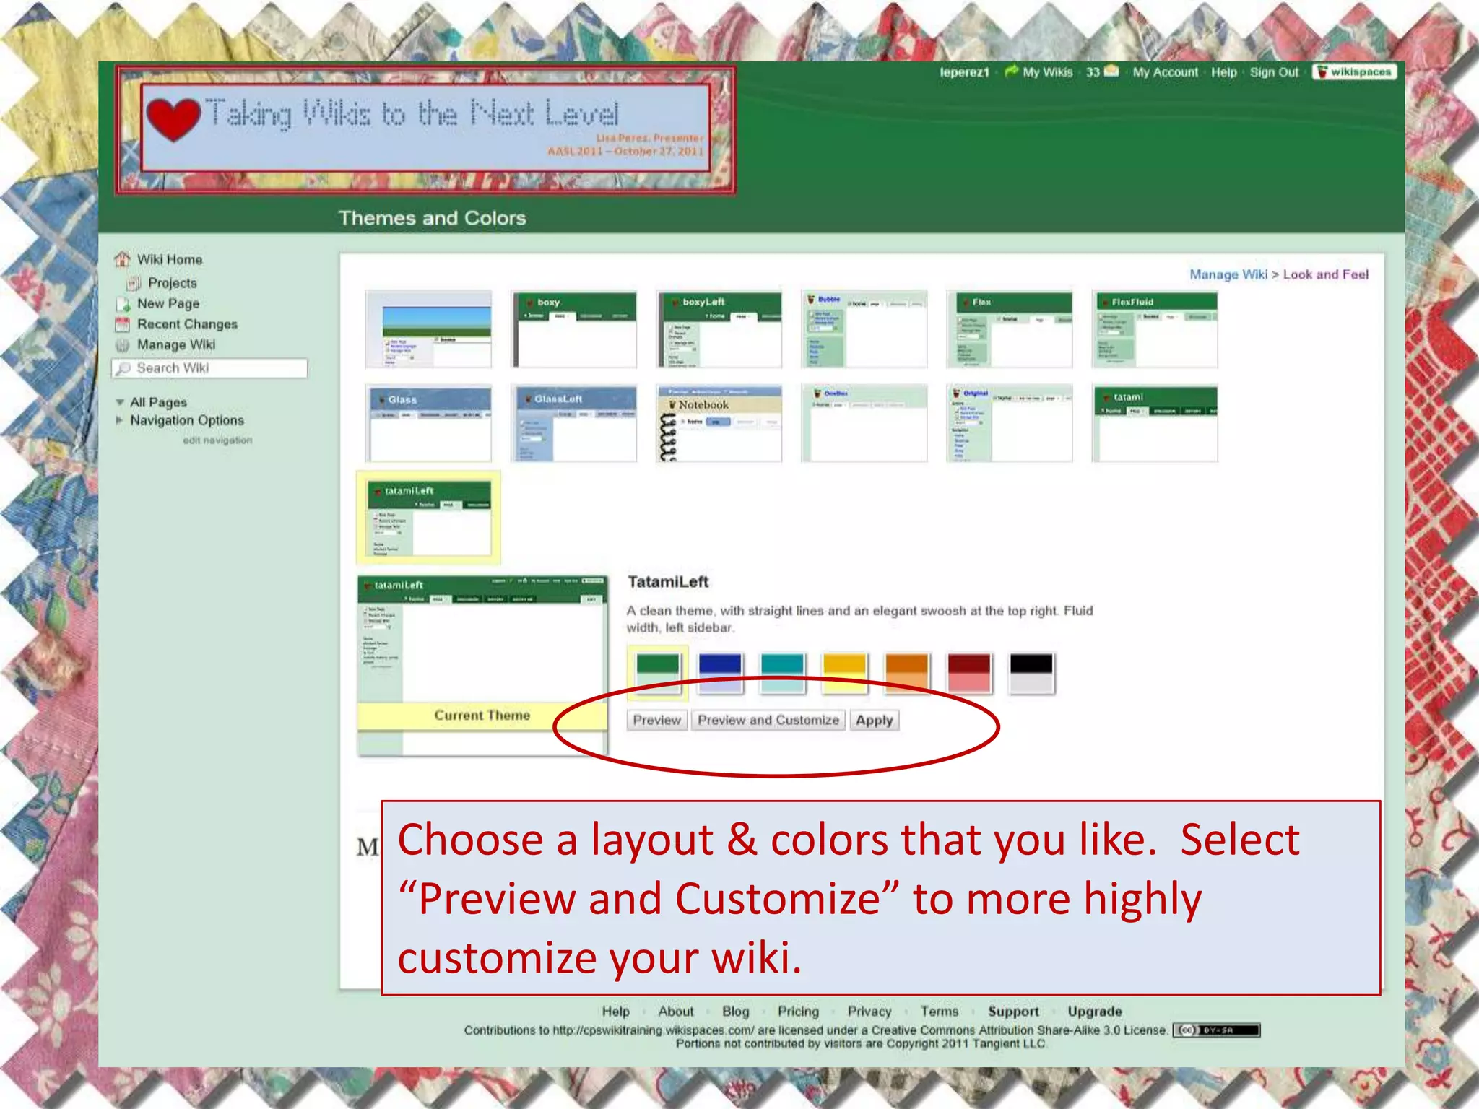This screenshot has height=1109, width=1479.
Task: Click the Projects page icon
Action: point(134,283)
